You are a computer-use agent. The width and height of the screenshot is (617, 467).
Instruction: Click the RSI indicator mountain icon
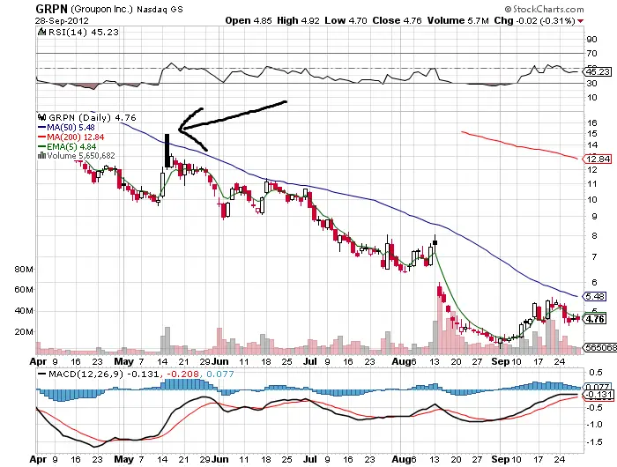pyautogui.click(x=41, y=32)
